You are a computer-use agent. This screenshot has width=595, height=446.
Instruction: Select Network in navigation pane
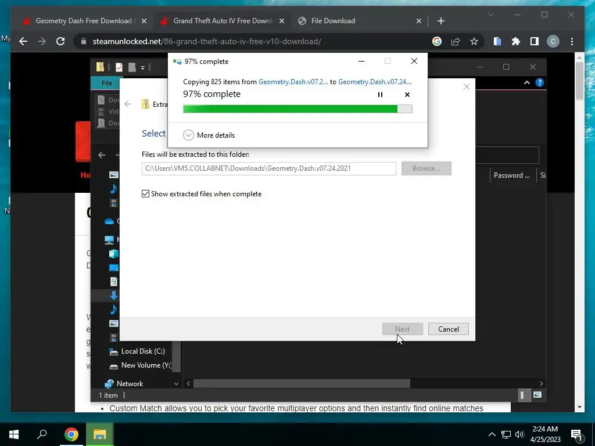(x=124, y=384)
